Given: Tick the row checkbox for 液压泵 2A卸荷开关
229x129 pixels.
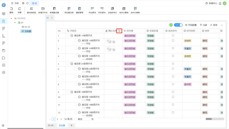Looking at the screenshot, I should click(x=68, y=64).
